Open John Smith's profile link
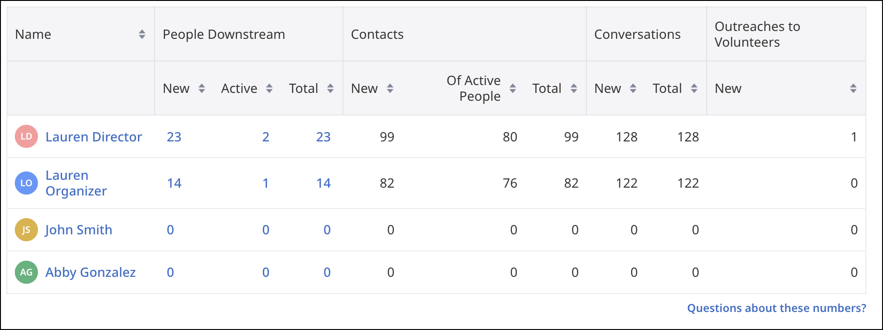The width and height of the screenshot is (883, 330). click(79, 230)
